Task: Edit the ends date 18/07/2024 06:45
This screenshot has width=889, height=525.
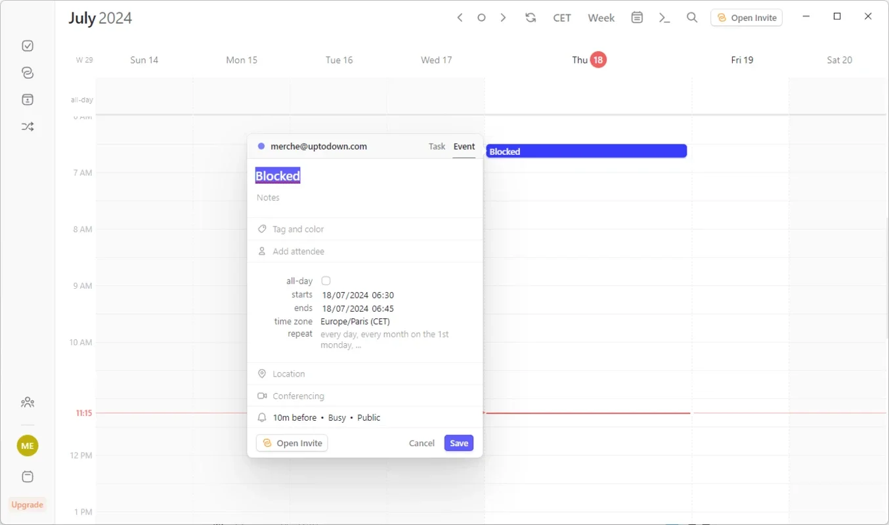Action: pos(358,308)
